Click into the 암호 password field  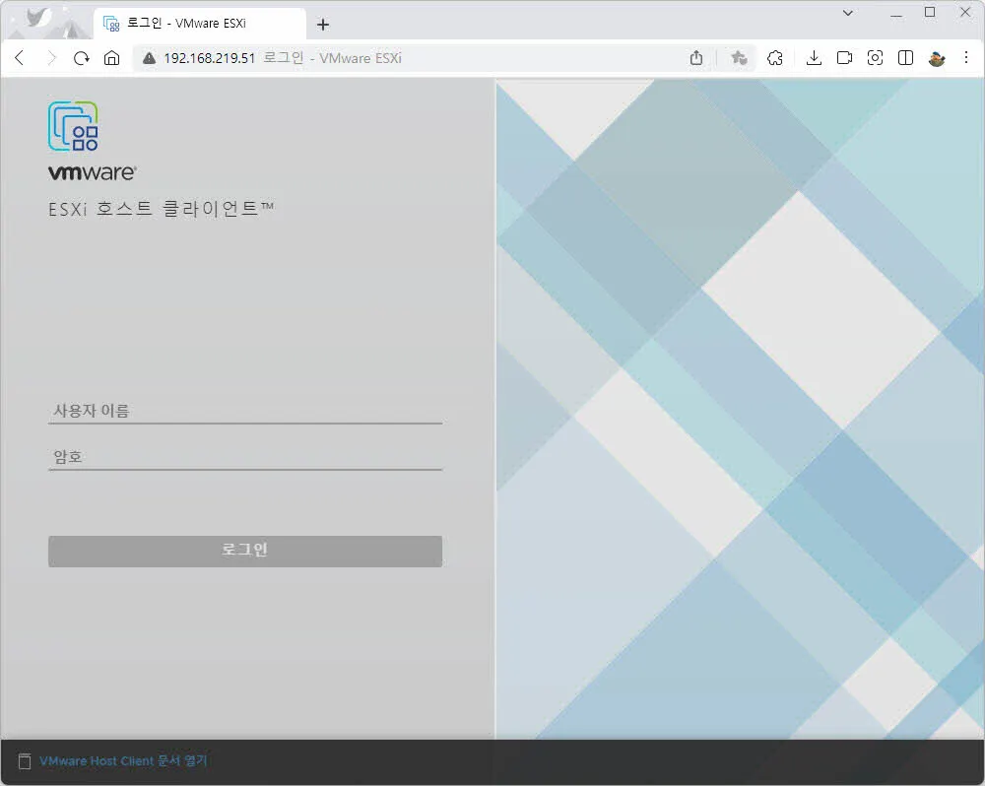coord(244,457)
